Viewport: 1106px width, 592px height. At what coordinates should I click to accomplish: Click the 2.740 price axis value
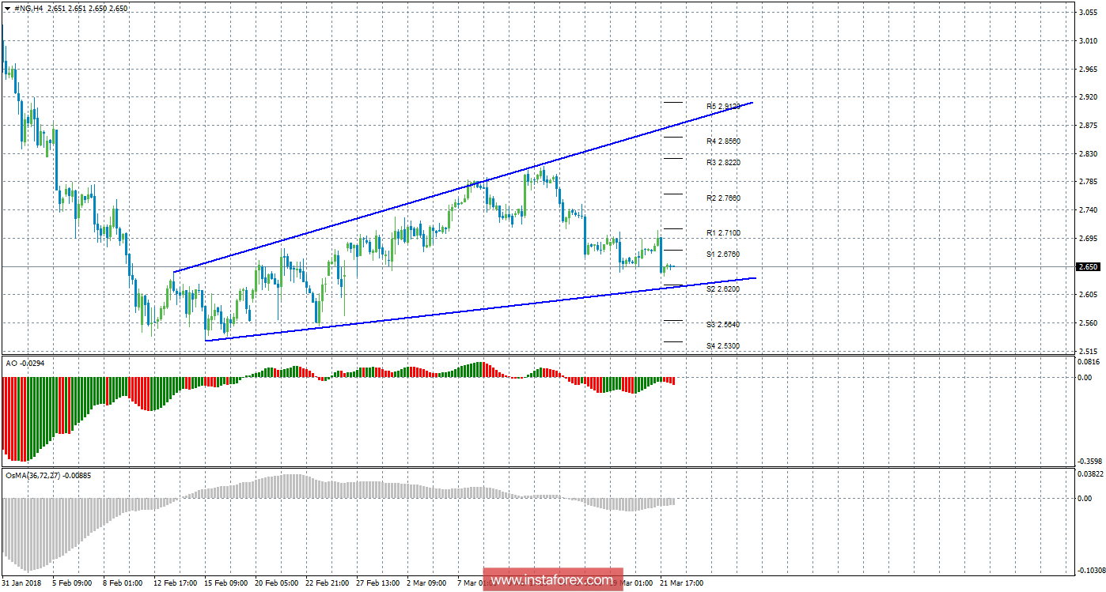click(1088, 210)
